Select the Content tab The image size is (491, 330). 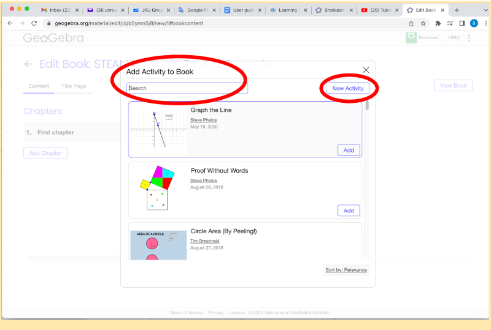[x=39, y=86]
